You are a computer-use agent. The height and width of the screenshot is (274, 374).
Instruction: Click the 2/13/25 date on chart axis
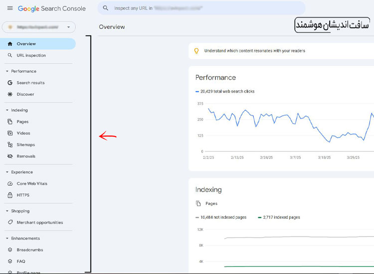[237, 157]
